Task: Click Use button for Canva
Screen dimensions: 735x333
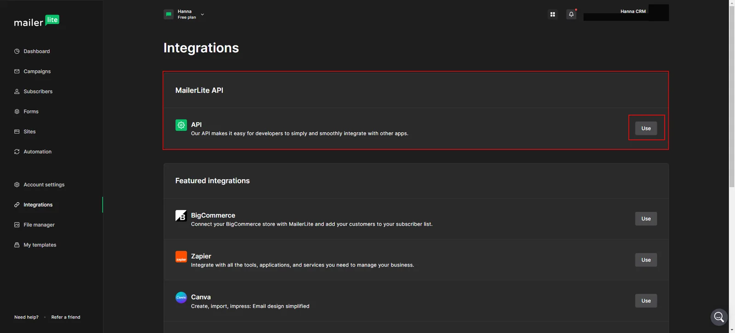Action: [646, 301]
